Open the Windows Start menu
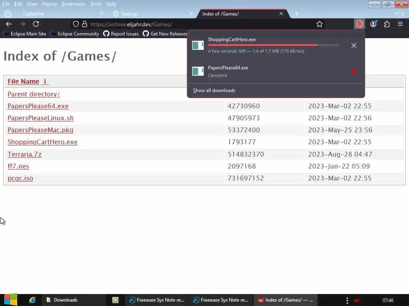 point(10,300)
